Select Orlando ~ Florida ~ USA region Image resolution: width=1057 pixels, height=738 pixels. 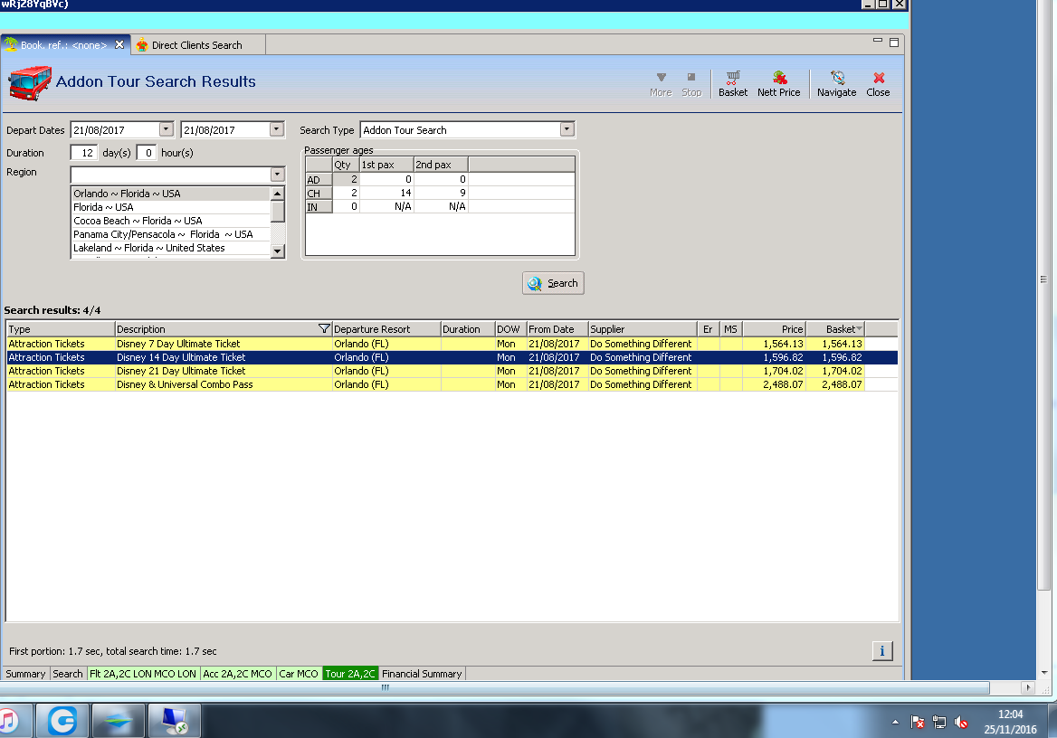170,194
